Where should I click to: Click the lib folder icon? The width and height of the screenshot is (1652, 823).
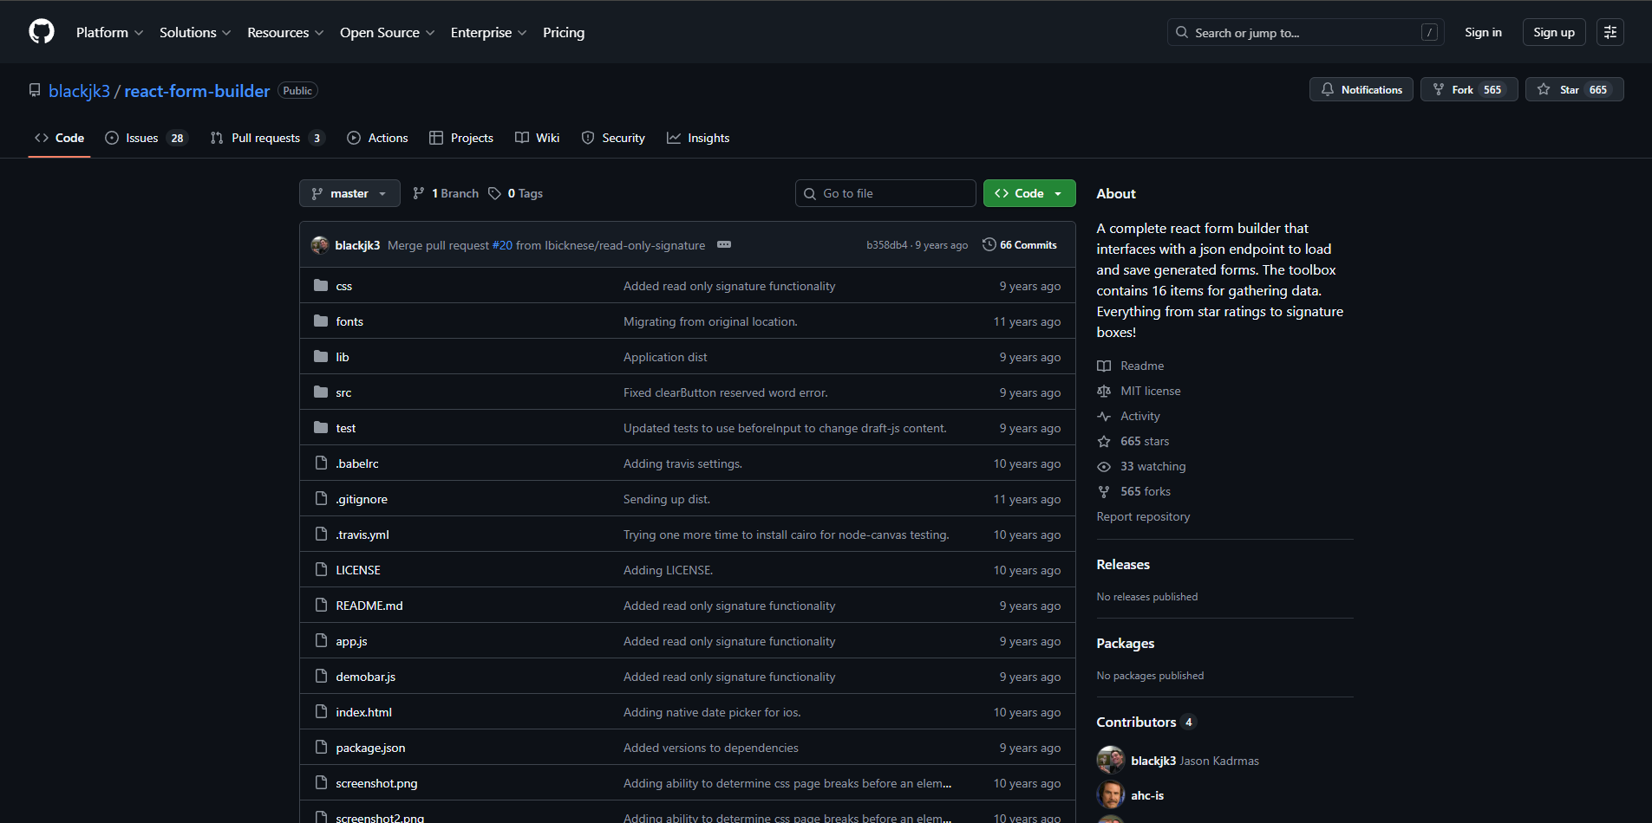point(321,357)
